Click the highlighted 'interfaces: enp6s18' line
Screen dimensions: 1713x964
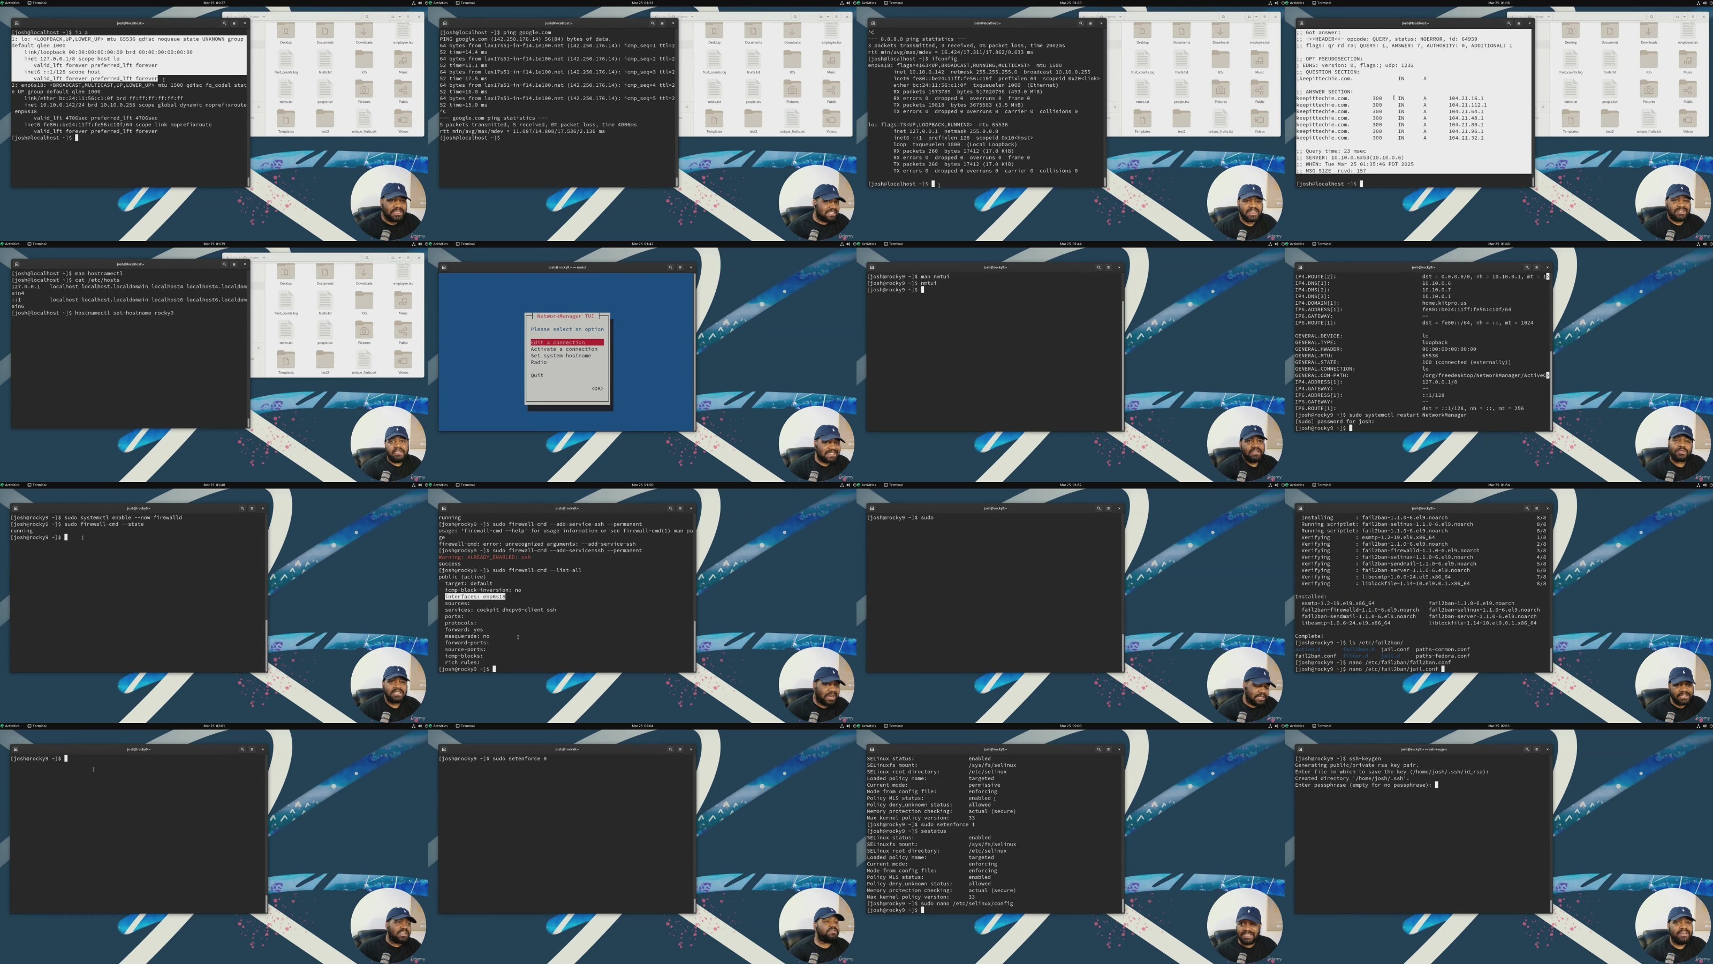click(475, 597)
